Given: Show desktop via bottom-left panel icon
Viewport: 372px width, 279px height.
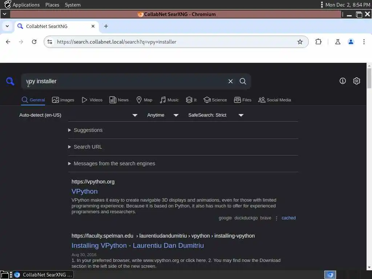Looking at the screenshot, I should pos(4,275).
